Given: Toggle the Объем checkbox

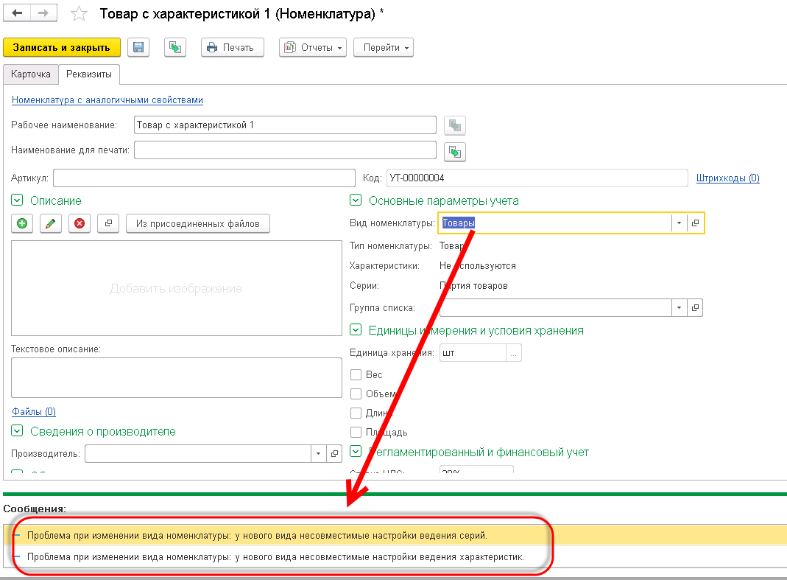Looking at the screenshot, I should [356, 394].
